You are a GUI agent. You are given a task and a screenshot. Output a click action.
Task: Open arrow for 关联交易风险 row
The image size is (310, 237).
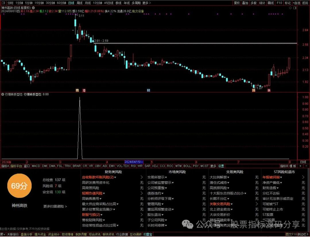[257, 204]
